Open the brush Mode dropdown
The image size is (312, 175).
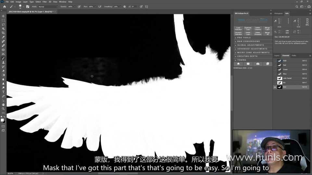(x=48, y=6)
